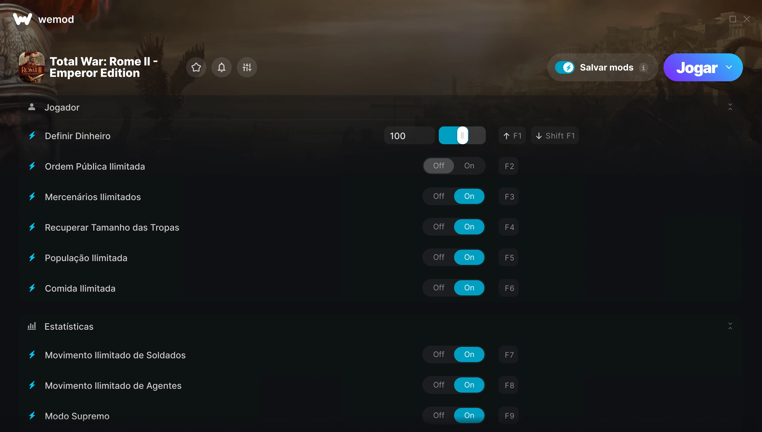
Task: Click the Definir Dinheiro slider handle
Action: point(462,136)
